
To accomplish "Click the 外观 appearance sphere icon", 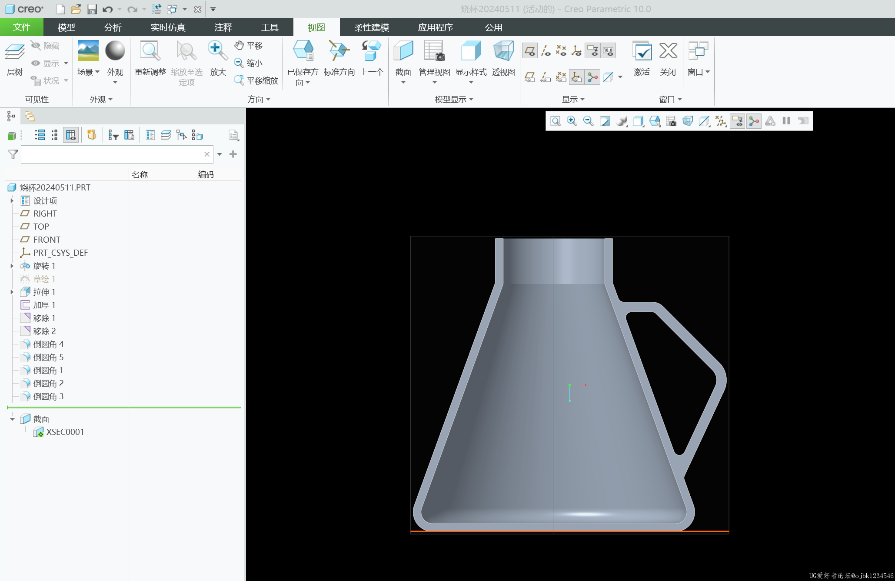I will (x=115, y=51).
